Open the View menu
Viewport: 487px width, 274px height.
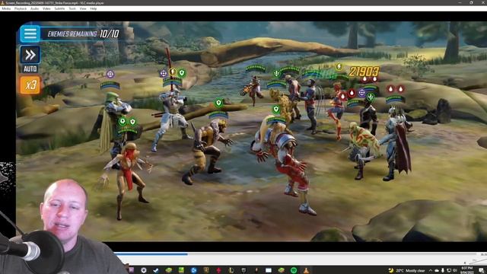tap(83, 8)
